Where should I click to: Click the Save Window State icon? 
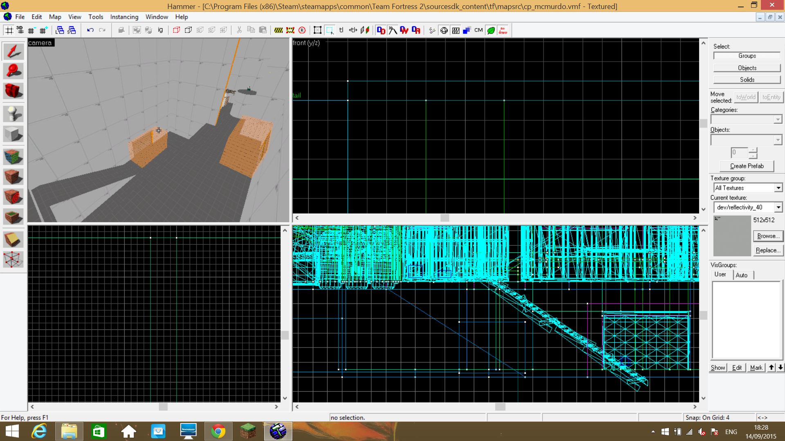(x=72, y=30)
